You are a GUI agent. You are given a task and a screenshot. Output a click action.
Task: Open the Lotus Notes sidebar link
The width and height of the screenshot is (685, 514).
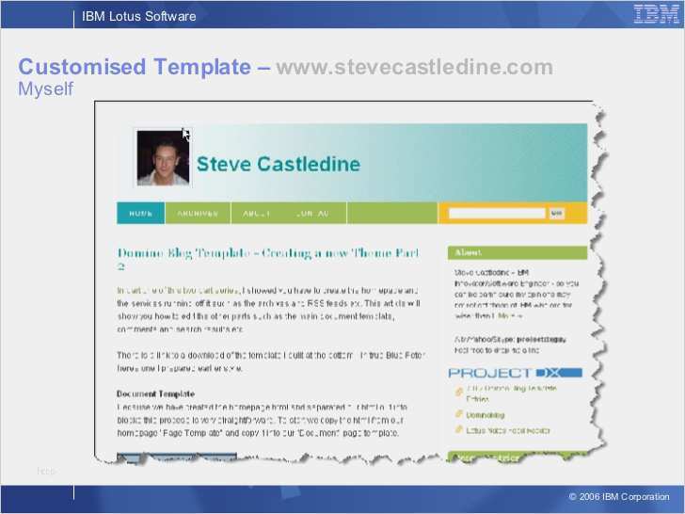(508, 430)
